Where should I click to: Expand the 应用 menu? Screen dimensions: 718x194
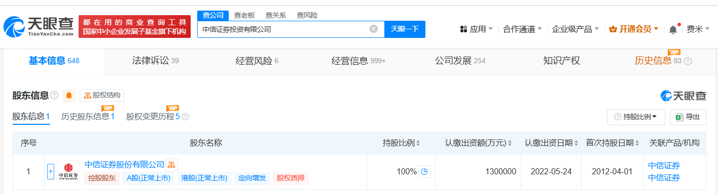point(477,29)
